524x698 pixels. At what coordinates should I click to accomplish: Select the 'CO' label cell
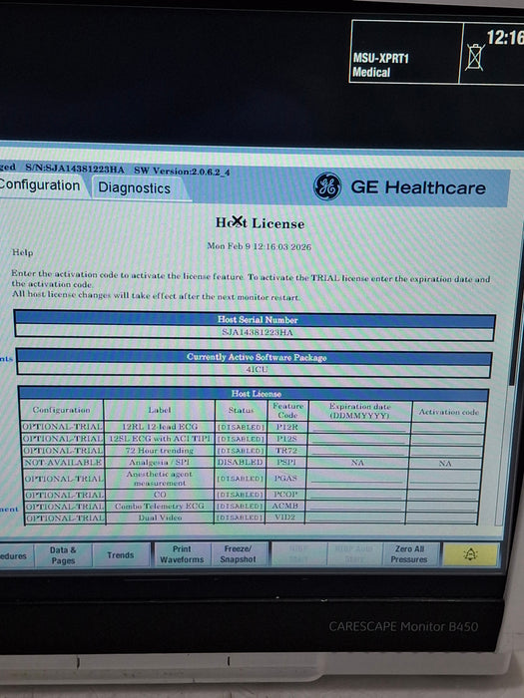coord(160,495)
